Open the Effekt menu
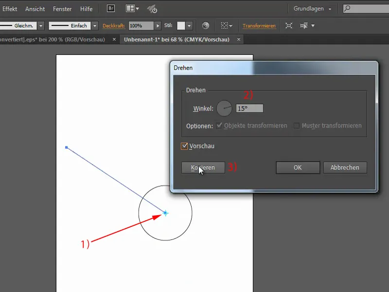 (x=10, y=9)
